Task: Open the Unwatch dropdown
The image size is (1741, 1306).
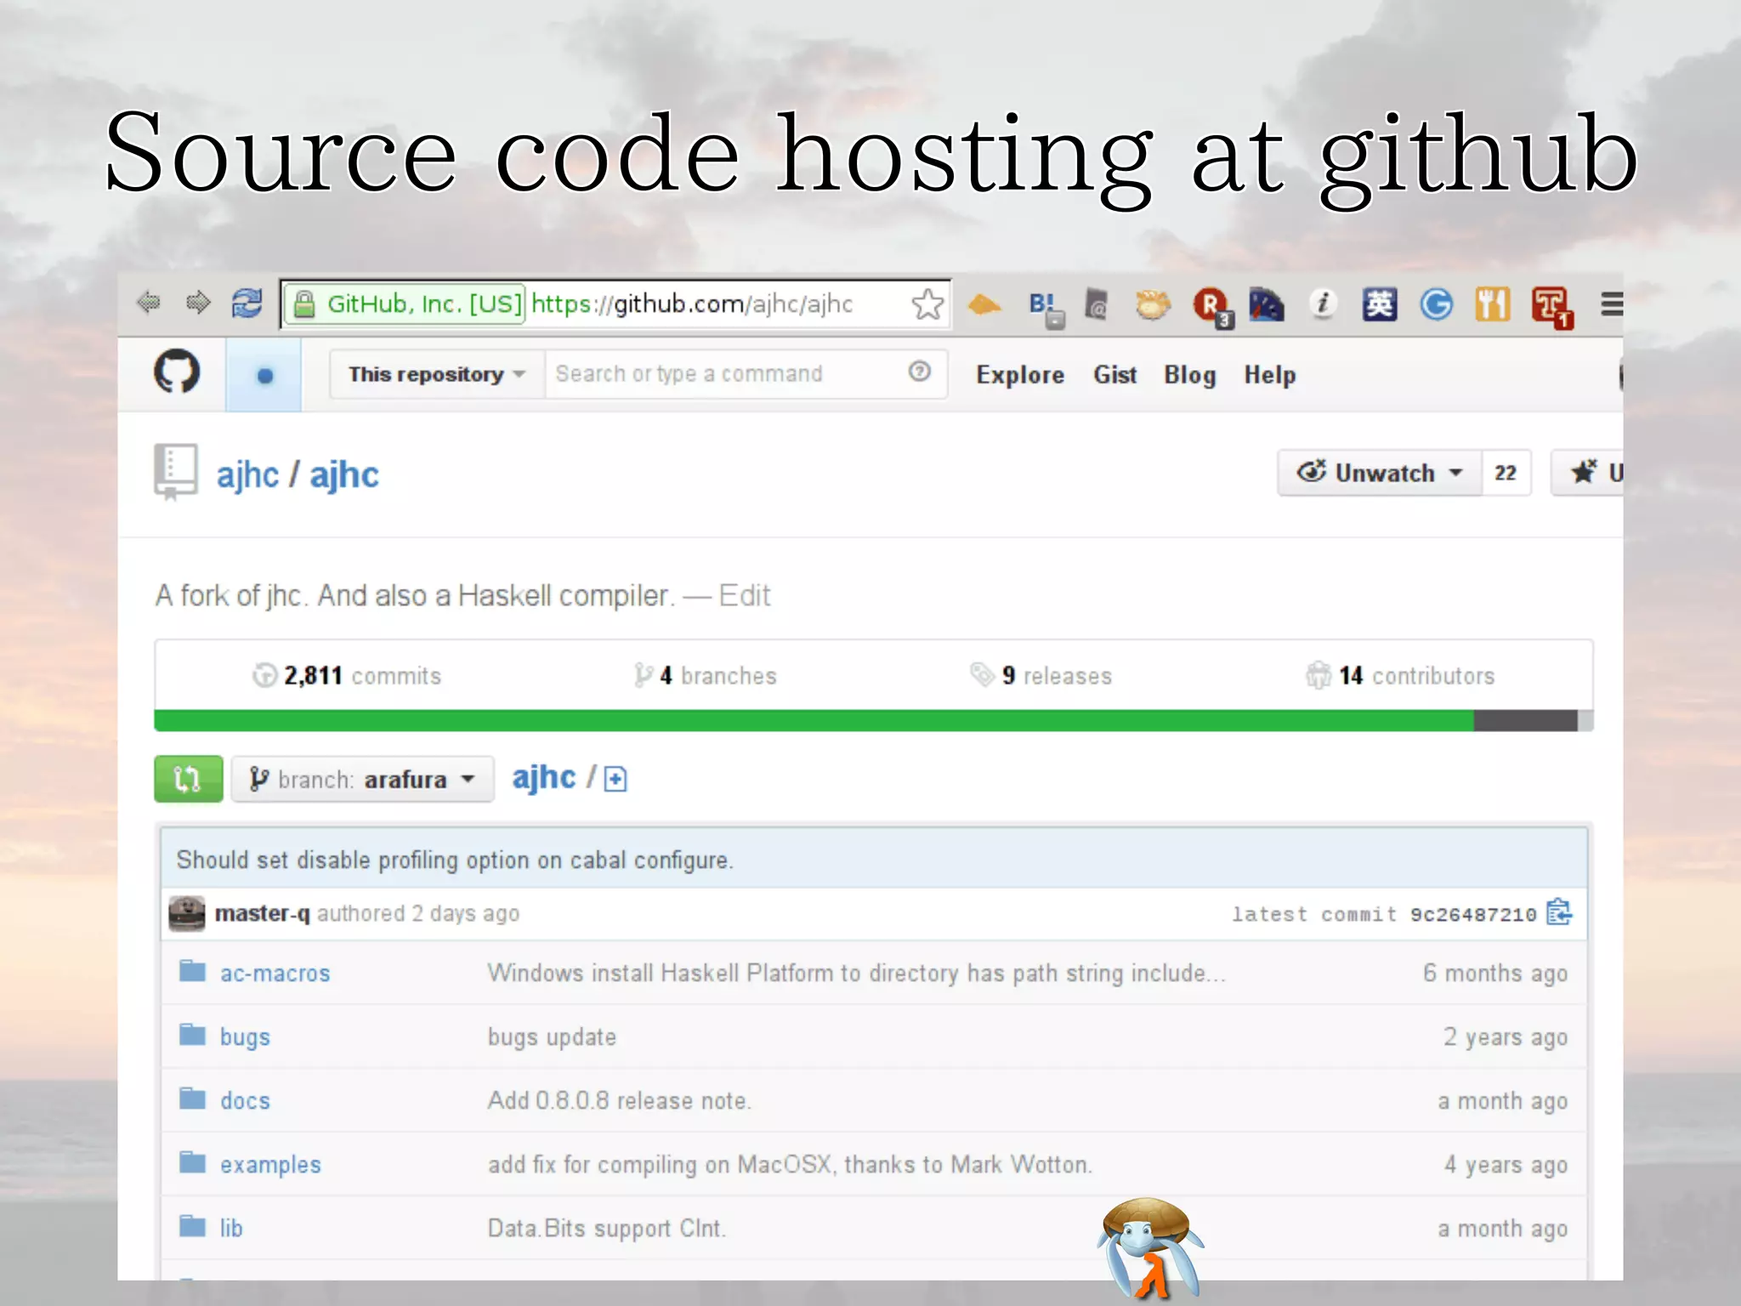Action: (1380, 473)
